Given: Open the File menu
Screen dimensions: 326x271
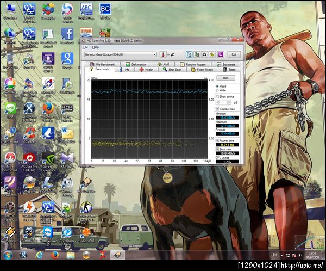Looking at the screenshot, I should (x=85, y=47).
